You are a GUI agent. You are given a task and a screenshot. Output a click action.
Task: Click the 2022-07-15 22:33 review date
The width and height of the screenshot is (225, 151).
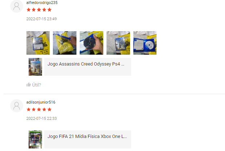coord(41,118)
